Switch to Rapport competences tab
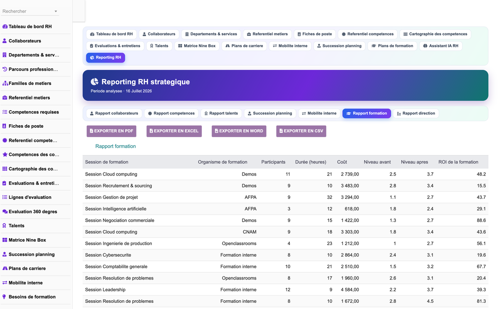This screenshot has width=499, height=309. (x=171, y=113)
